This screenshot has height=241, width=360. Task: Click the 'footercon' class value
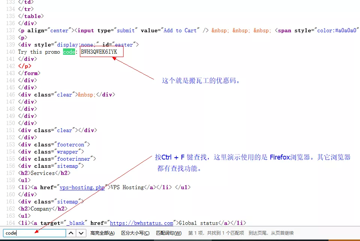click(x=71, y=145)
